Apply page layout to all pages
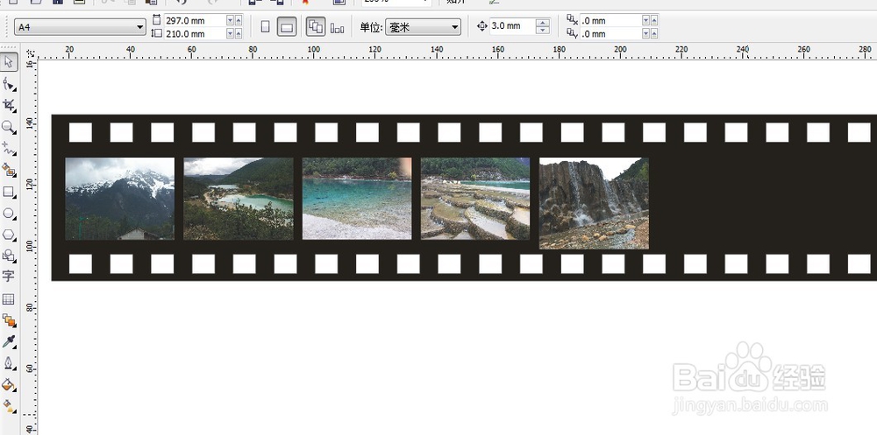Image resolution: width=877 pixels, height=435 pixels. pos(316,26)
